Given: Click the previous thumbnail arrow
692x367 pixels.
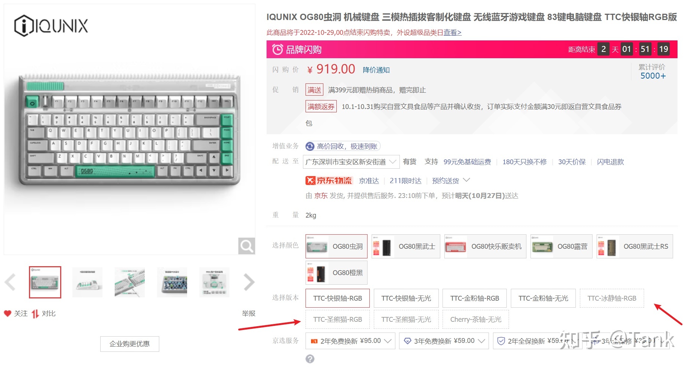Looking at the screenshot, I should pos(10,282).
